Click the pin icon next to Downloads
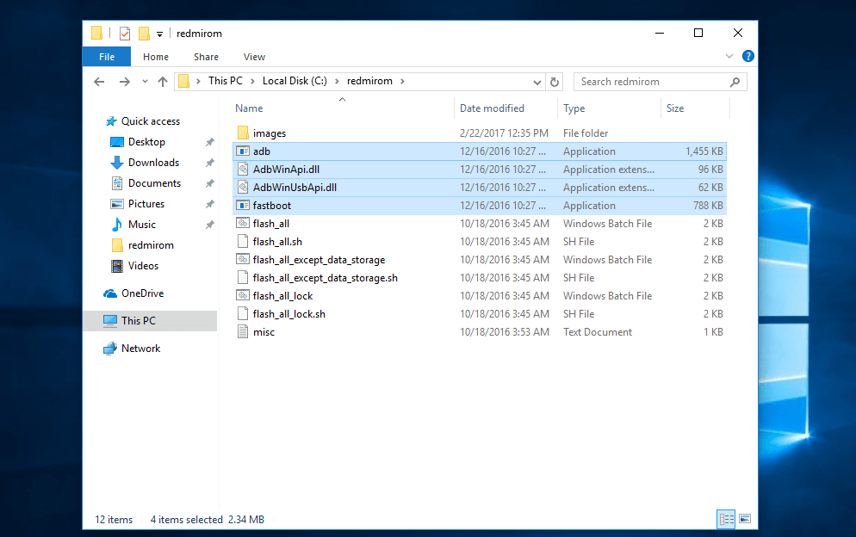 point(209,163)
